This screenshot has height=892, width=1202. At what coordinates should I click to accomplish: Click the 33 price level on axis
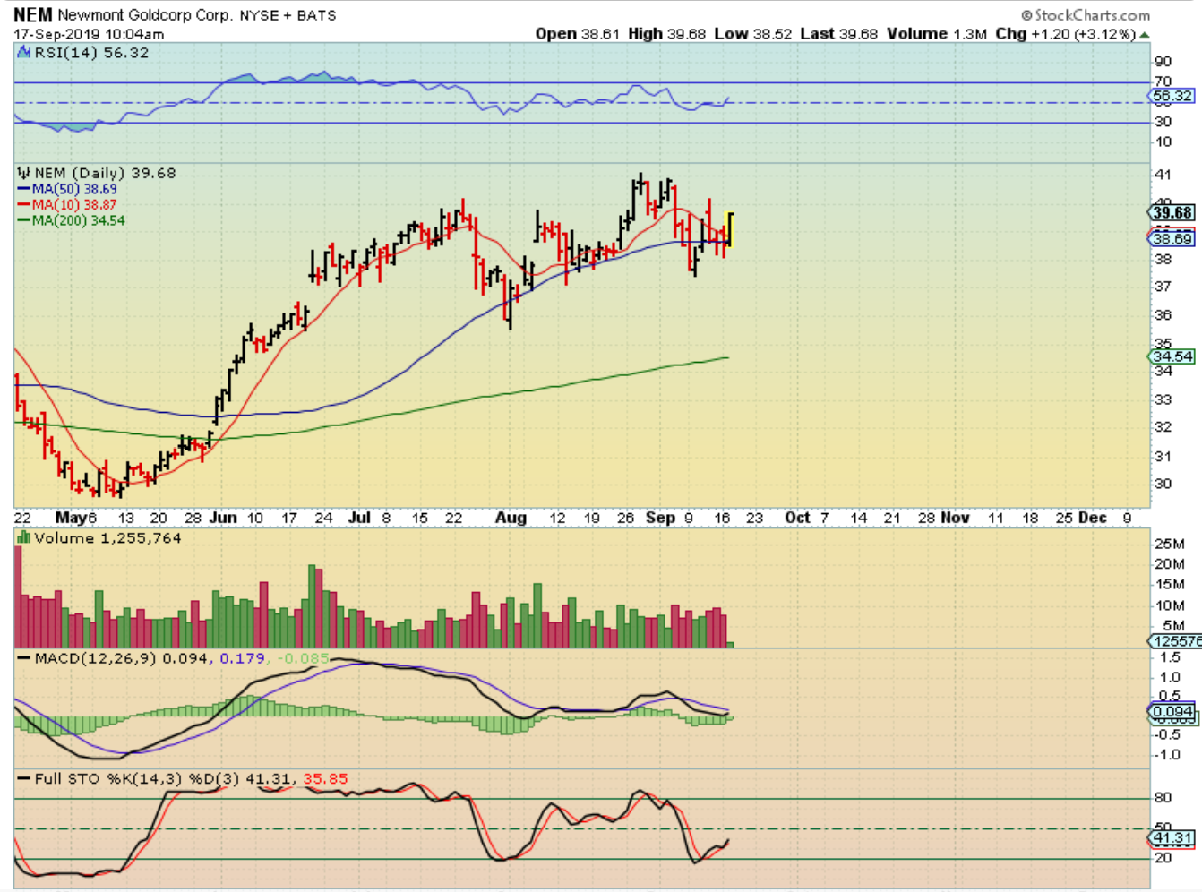[1163, 399]
